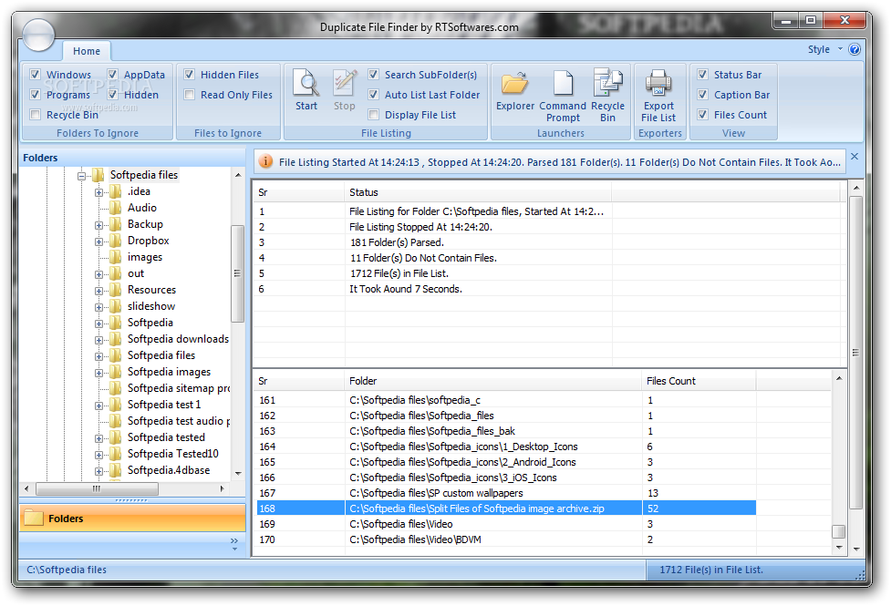891x606 pixels.
Task: Toggle the Caption Bar view checkbox
Action: pyautogui.click(x=703, y=94)
